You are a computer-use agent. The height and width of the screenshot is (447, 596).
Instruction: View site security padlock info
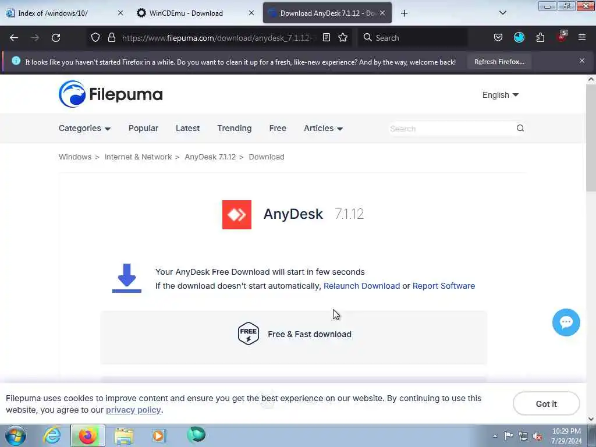click(x=111, y=37)
